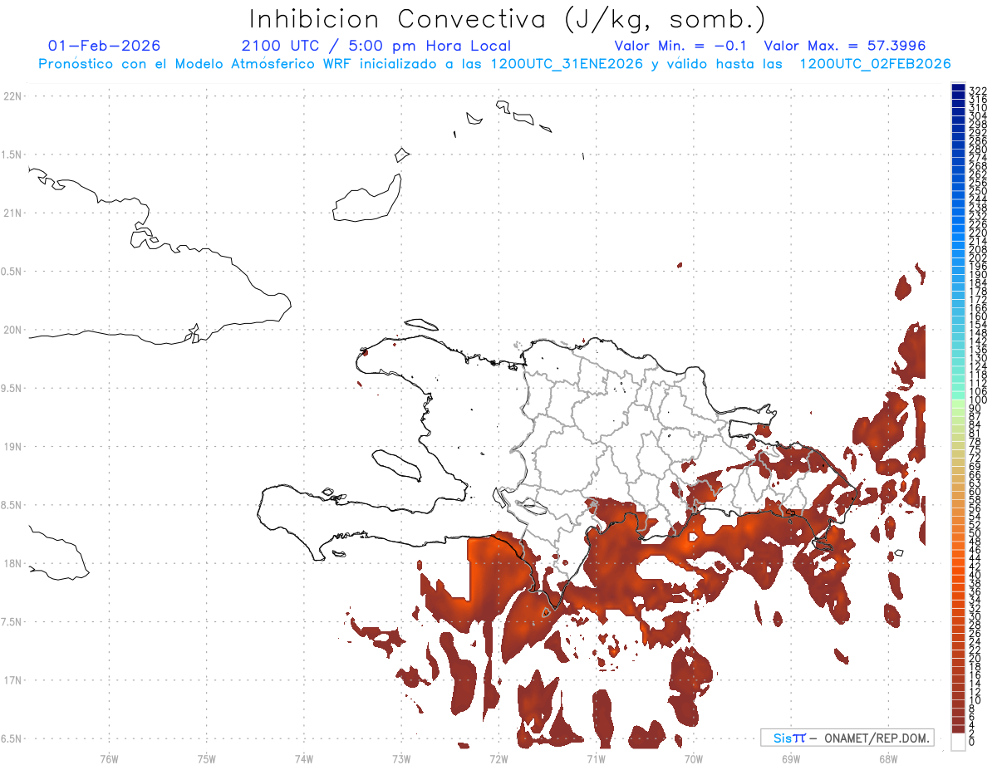
Task: Click the "Valor Max. = 57.3996" readout
Action: click(x=845, y=46)
